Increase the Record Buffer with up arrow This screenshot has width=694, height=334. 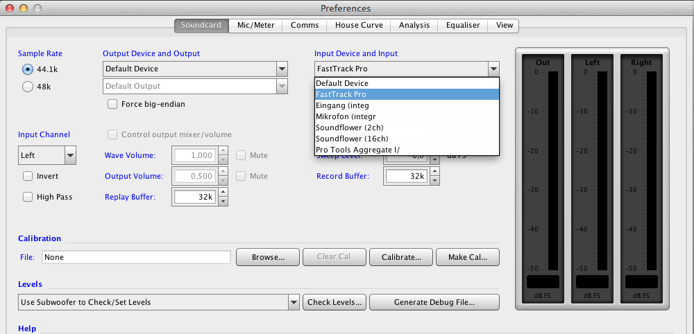coord(435,172)
